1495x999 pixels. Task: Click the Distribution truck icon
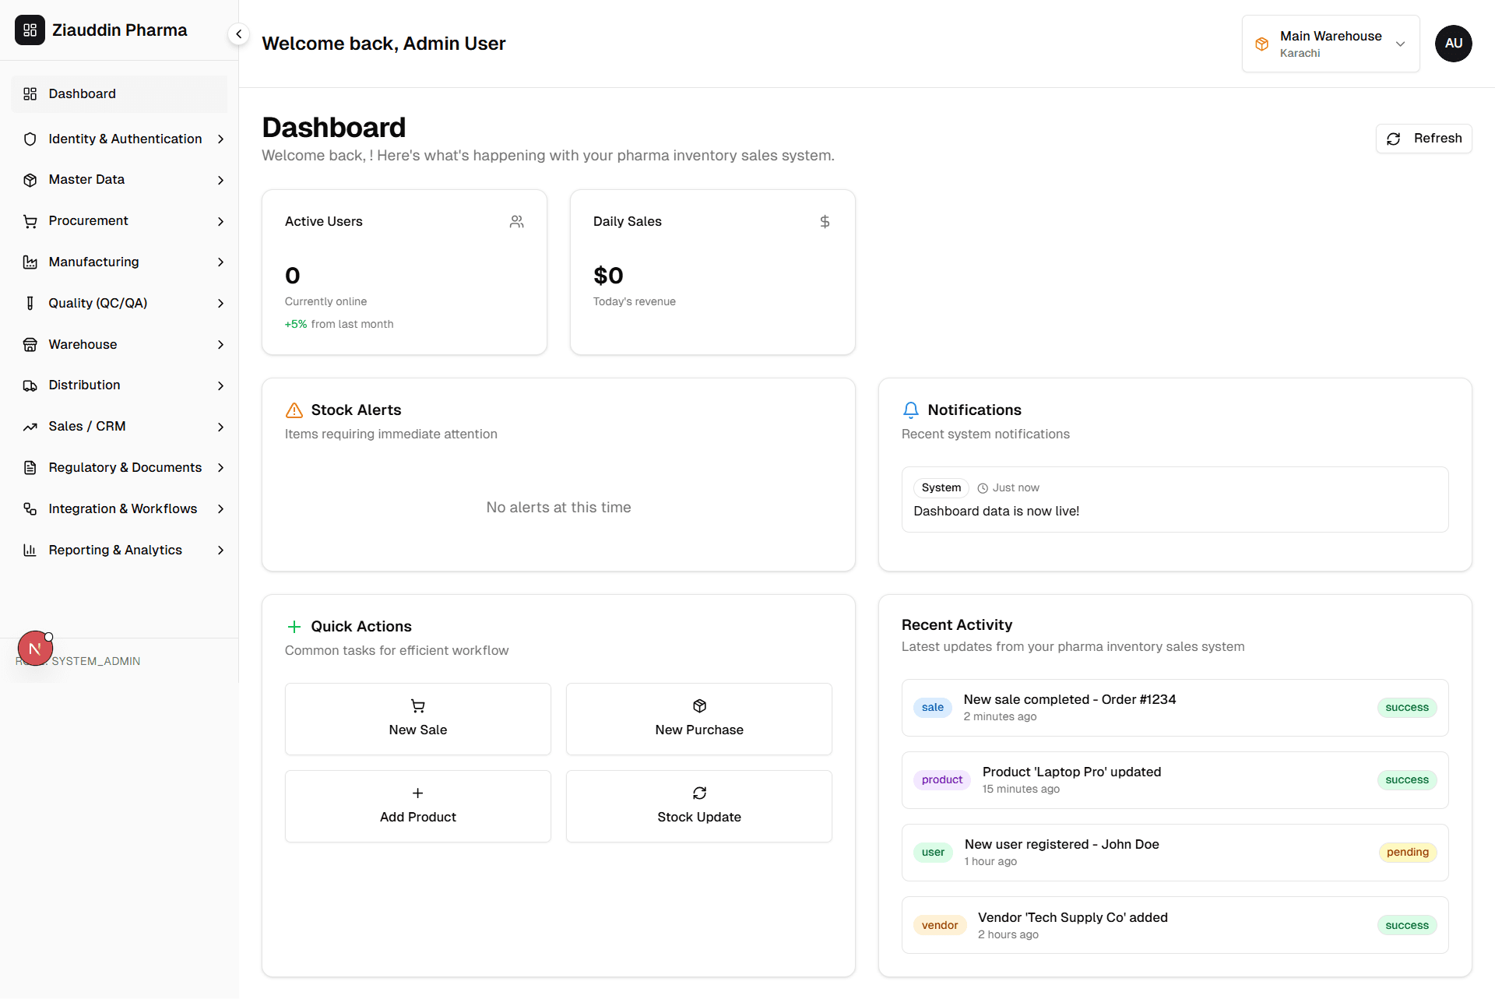[x=30, y=385]
